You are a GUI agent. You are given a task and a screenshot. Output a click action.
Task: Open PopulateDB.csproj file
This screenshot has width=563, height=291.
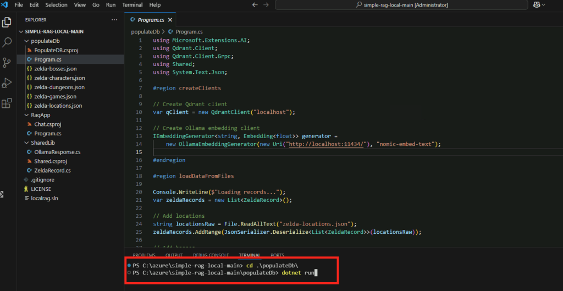[x=56, y=50]
